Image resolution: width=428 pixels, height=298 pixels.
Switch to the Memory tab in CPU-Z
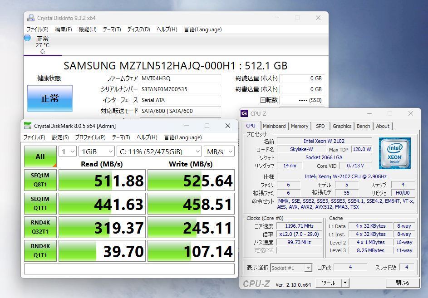tap(300, 126)
